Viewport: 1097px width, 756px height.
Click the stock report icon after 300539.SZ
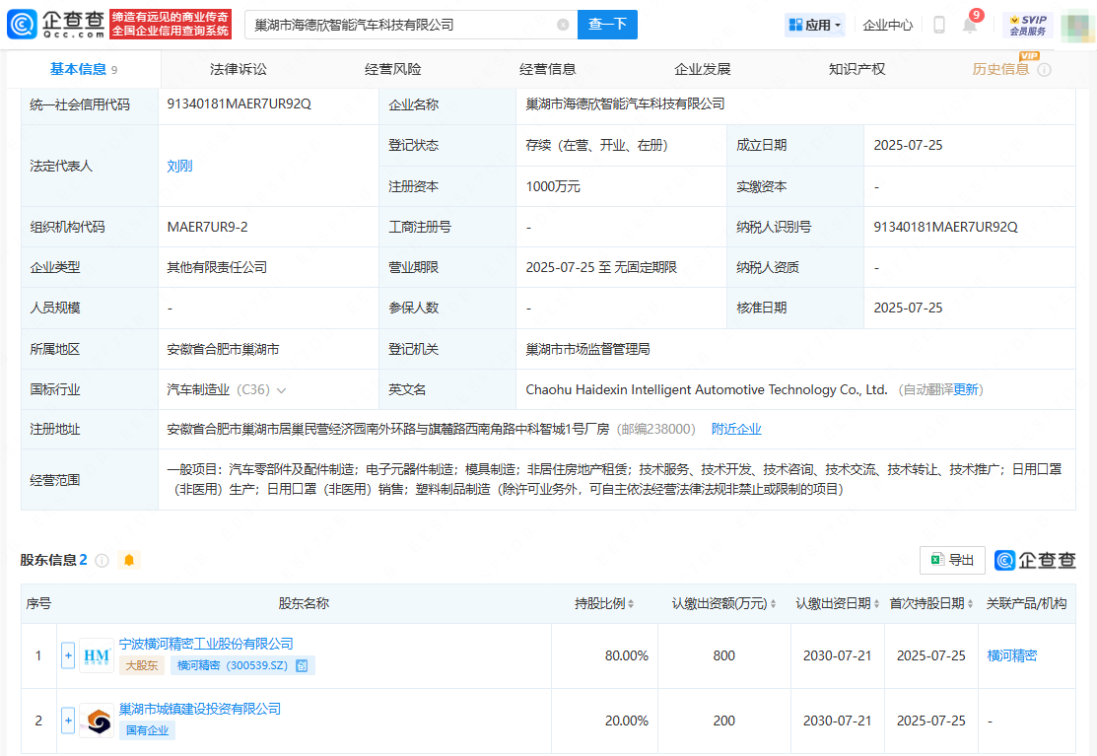[302, 665]
